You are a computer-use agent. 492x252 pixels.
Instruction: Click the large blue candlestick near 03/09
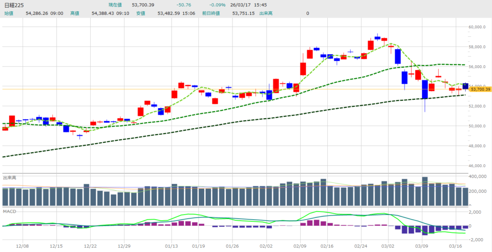[x=425, y=90]
